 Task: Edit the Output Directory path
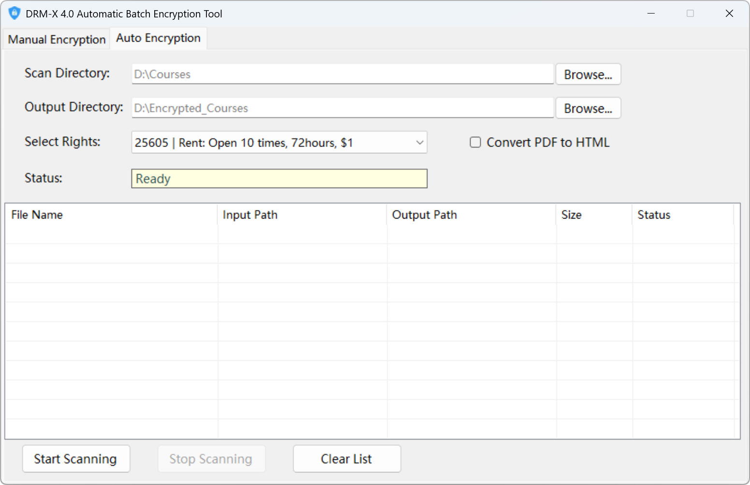tap(342, 108)
